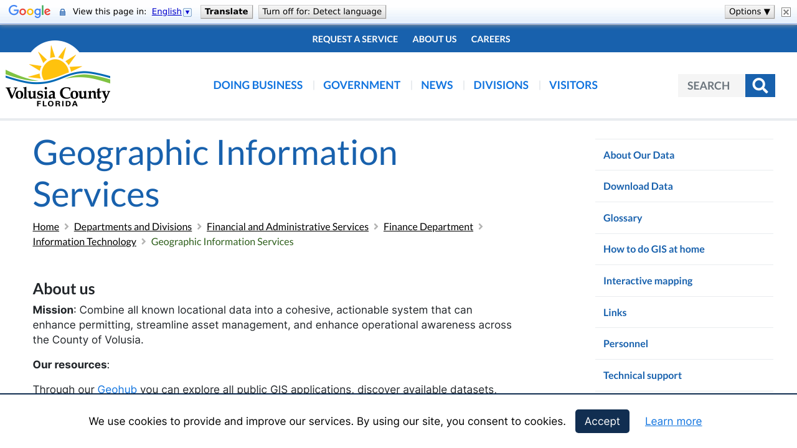
Task: Click the Turn off for Detect language button
Action: pos(322,11)
